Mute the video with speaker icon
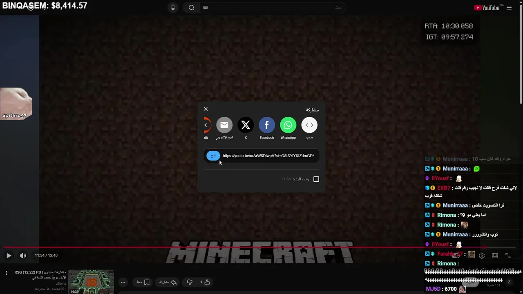The image size is (523, 294). [x=23, y=256]
